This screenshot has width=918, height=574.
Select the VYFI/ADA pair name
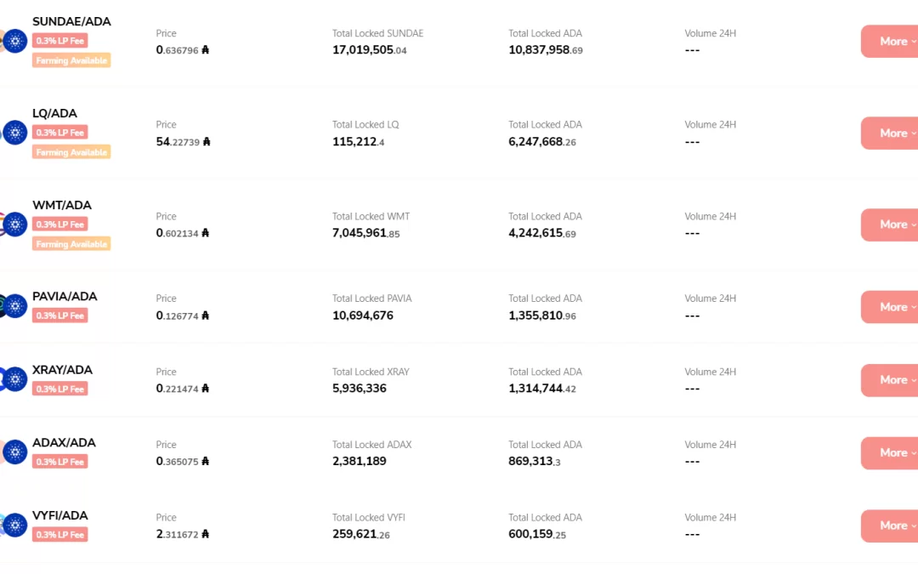coord(59,515)
